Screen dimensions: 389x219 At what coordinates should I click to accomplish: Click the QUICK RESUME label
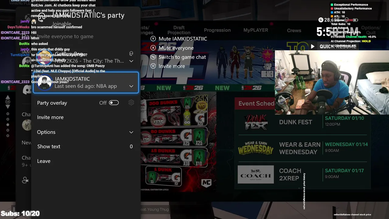(x=338, y=47)
